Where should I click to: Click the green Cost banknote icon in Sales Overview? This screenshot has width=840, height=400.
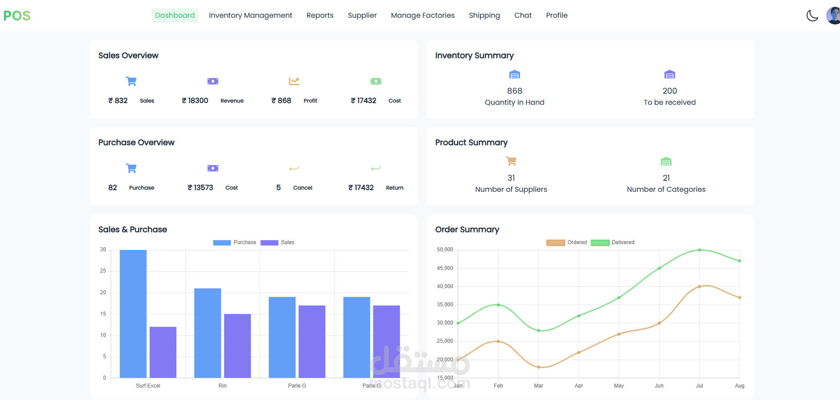pos(376,81)
